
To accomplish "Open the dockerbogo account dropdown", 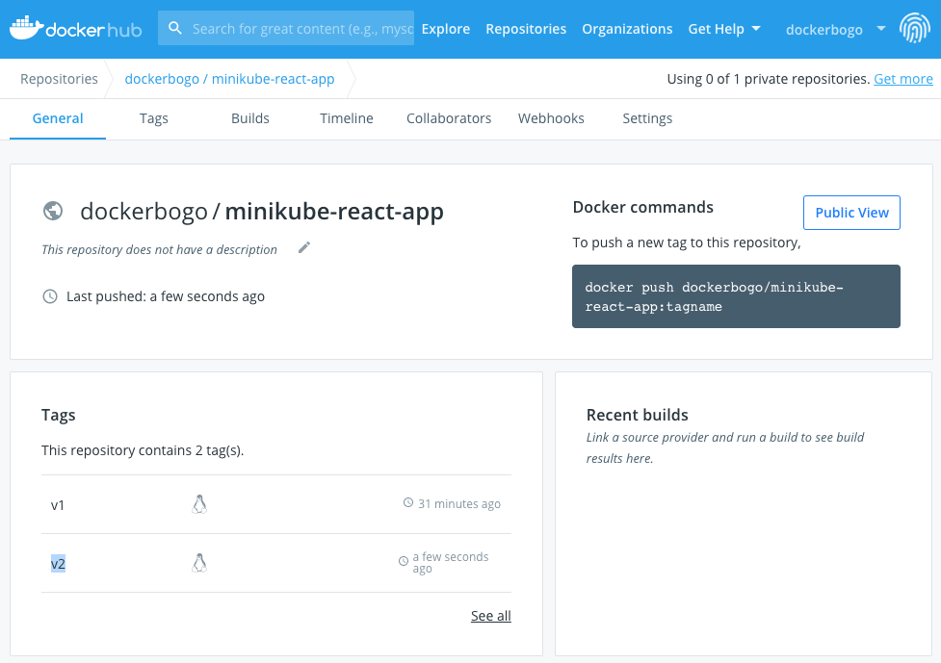I will click(x=835, y=29).
